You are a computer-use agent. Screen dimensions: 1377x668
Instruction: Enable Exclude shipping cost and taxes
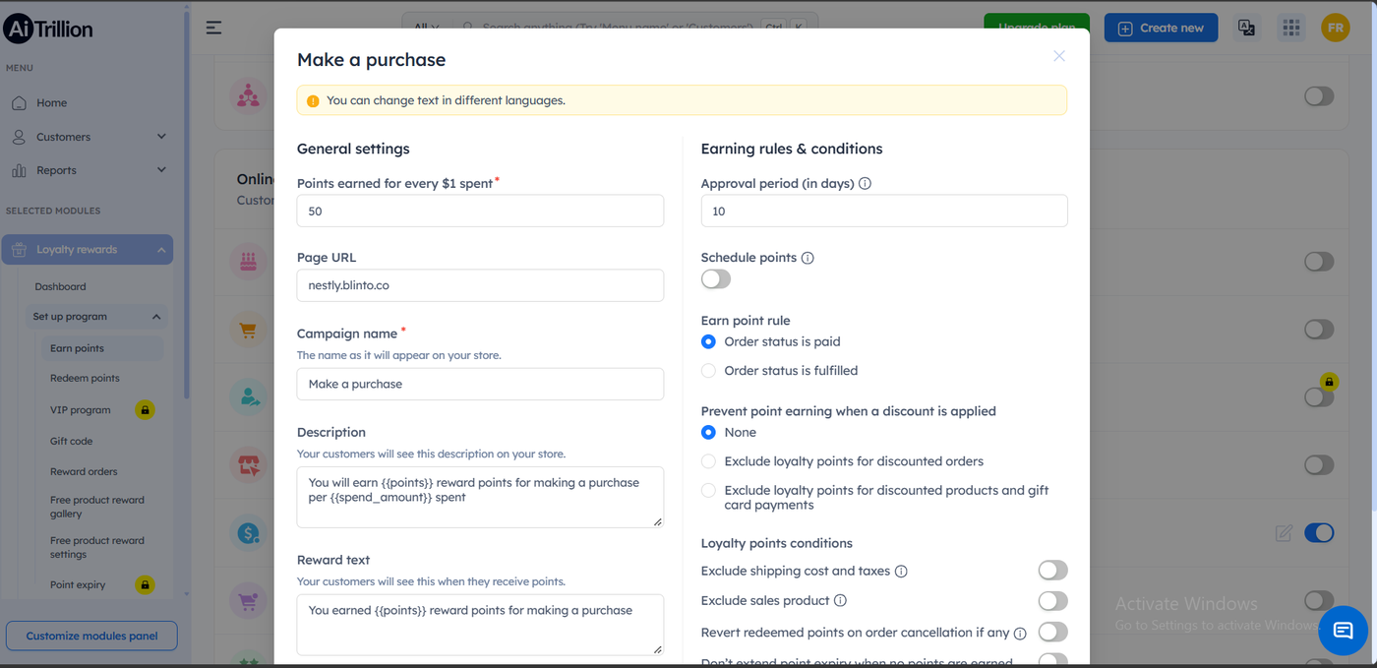pyautogui.click(x=1052, y=571)
